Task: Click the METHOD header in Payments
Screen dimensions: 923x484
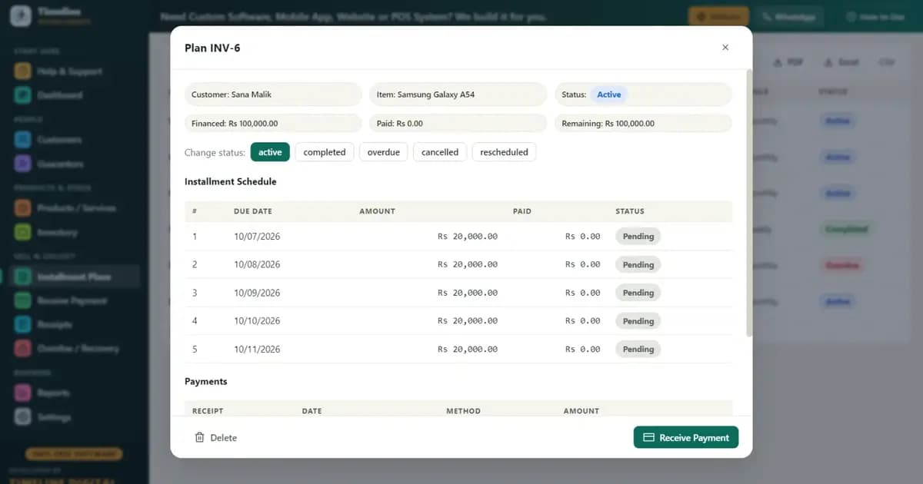Action: tap(463, 411)
